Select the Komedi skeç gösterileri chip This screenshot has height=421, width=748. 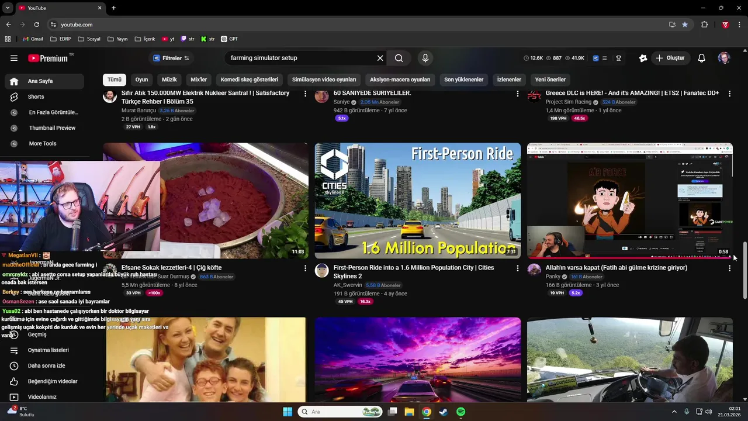click(250, 80)
